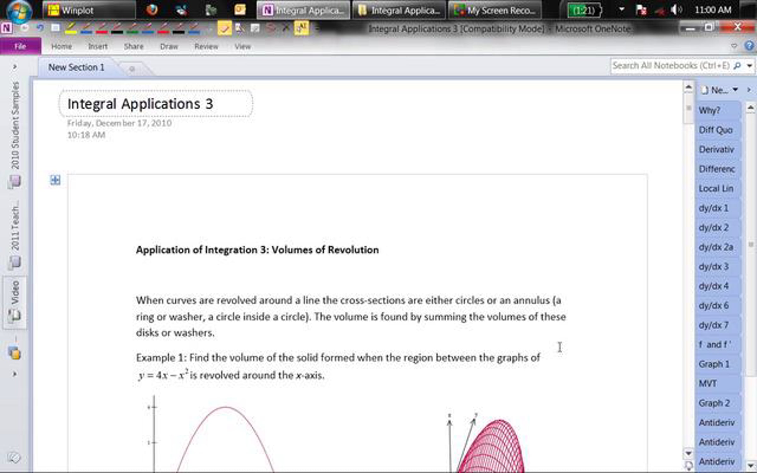Select the New Section 1 tab

[76, 67]
